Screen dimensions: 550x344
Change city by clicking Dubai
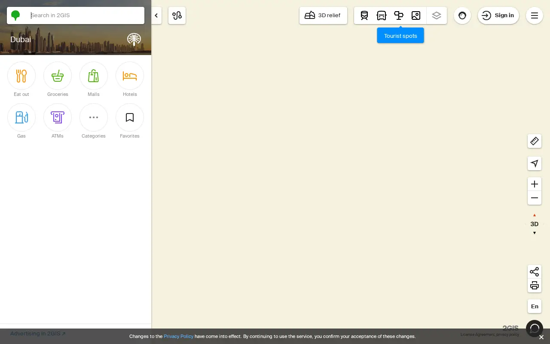(x=21, y=40)
